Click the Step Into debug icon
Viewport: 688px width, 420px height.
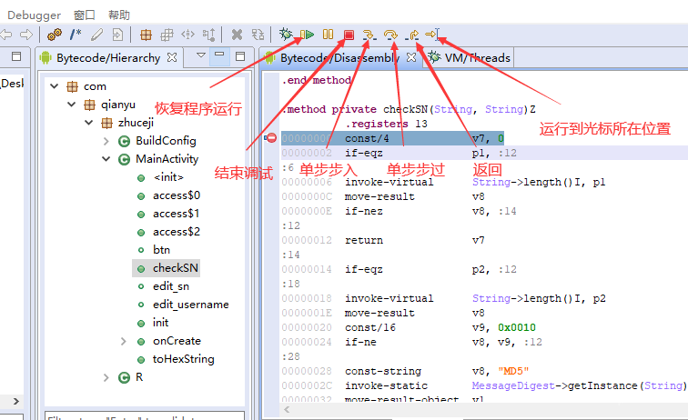369,35
